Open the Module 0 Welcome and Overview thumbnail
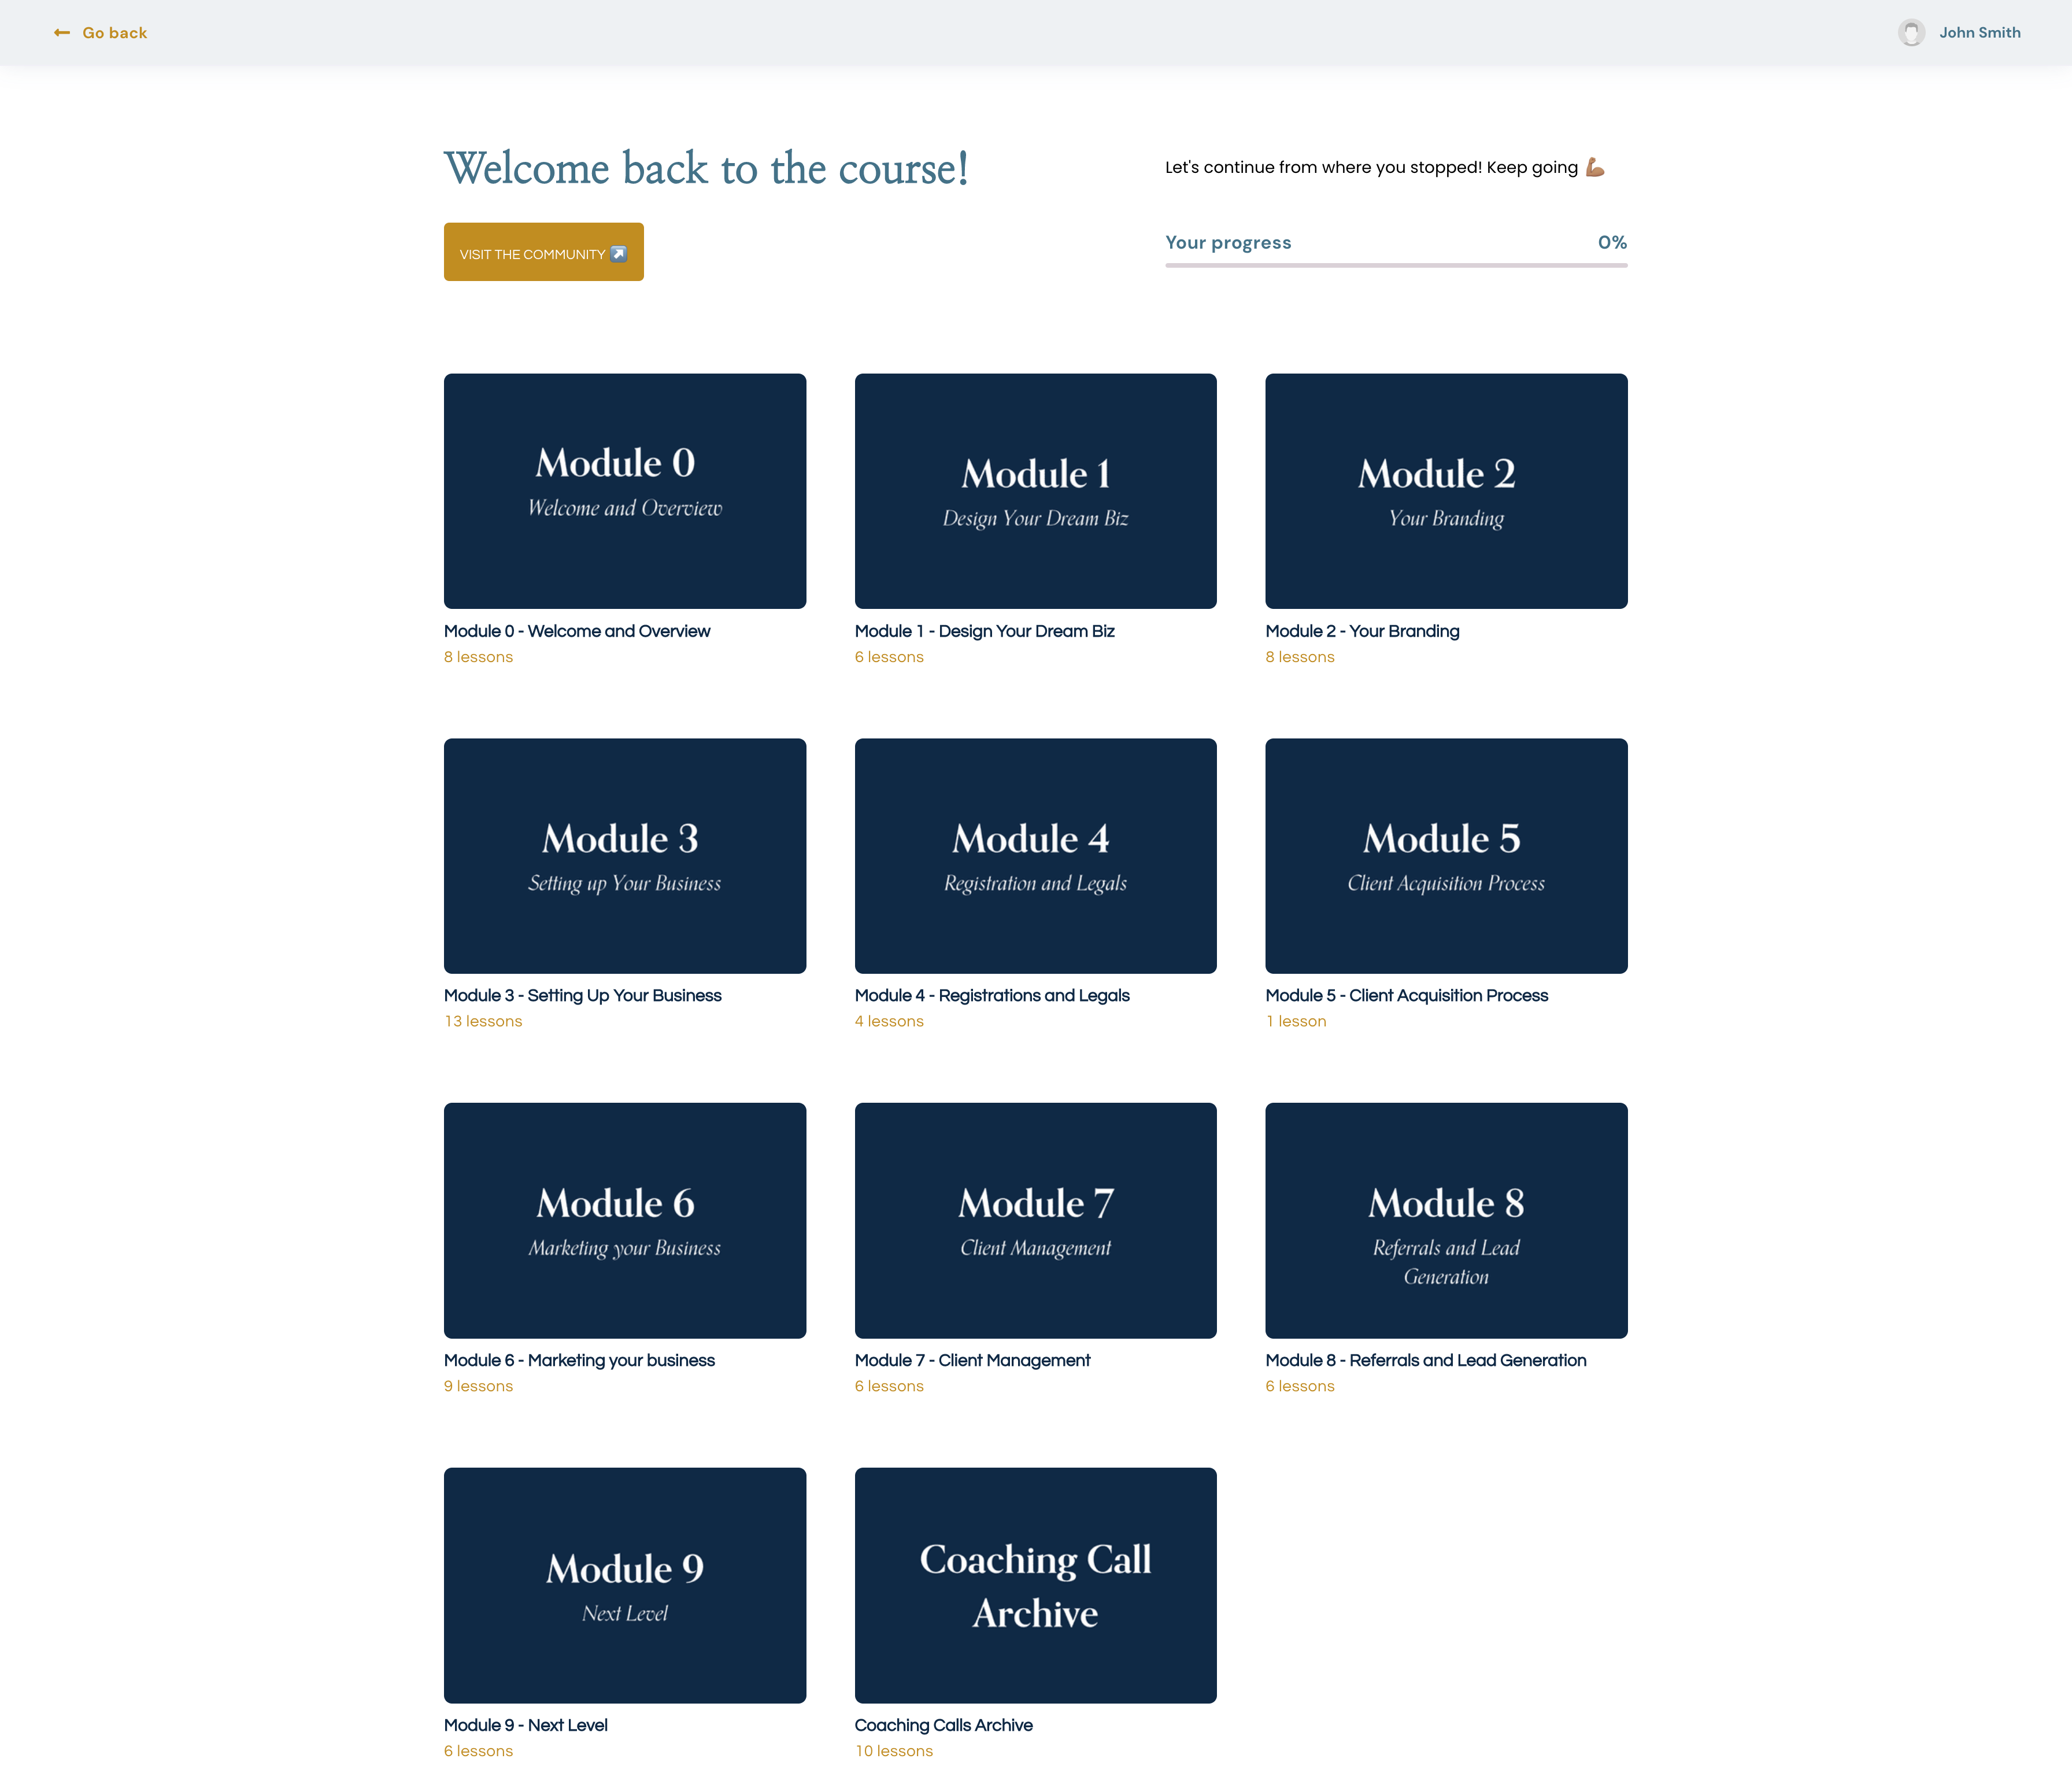This screenshot has height=1788, width=2072. pos(625,491)
